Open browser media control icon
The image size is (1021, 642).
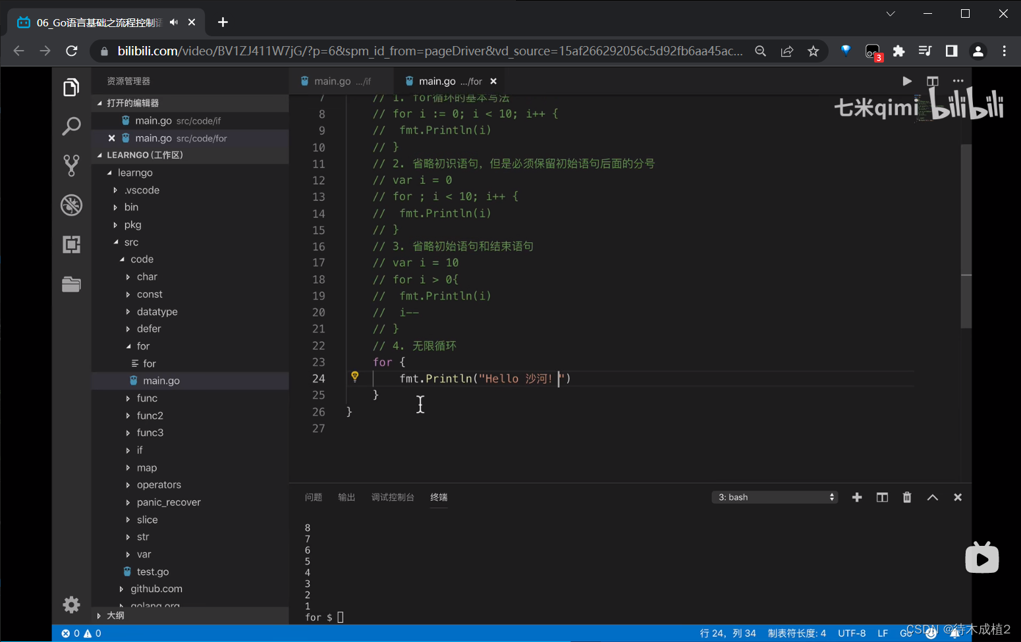925,51
